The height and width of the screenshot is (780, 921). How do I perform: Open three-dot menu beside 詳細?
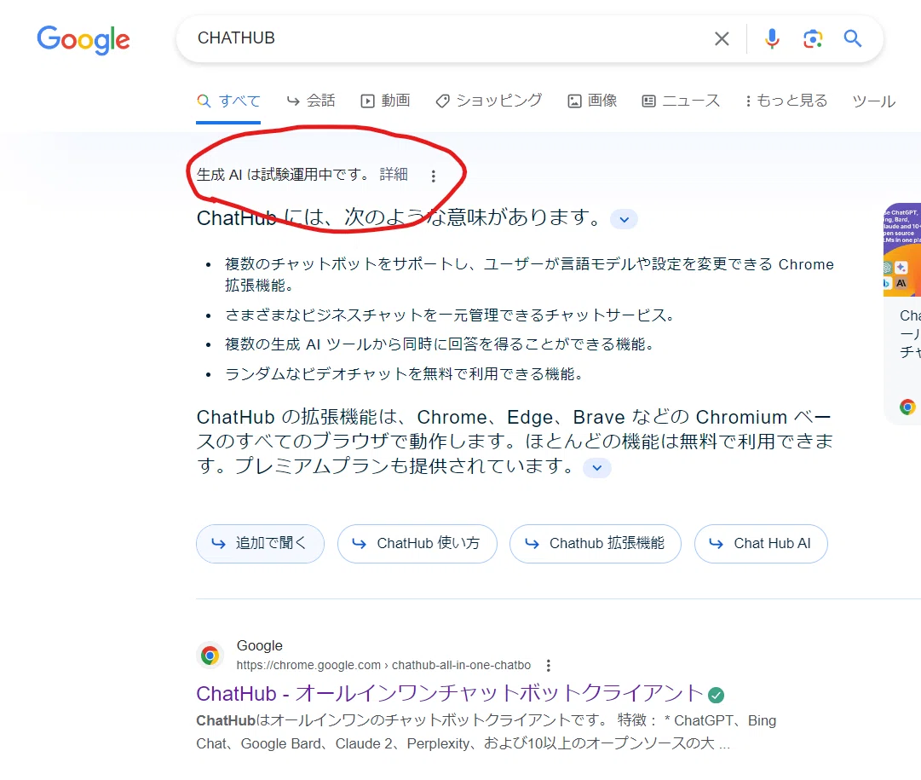[x=433, y=176]
